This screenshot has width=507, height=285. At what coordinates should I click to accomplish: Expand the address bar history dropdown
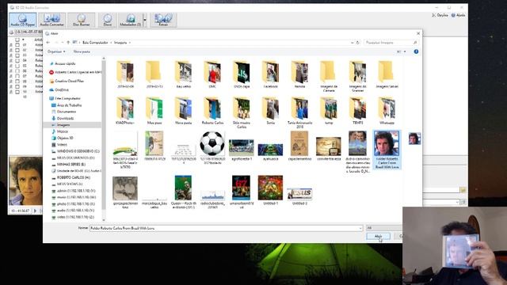(x=352, y=42)
